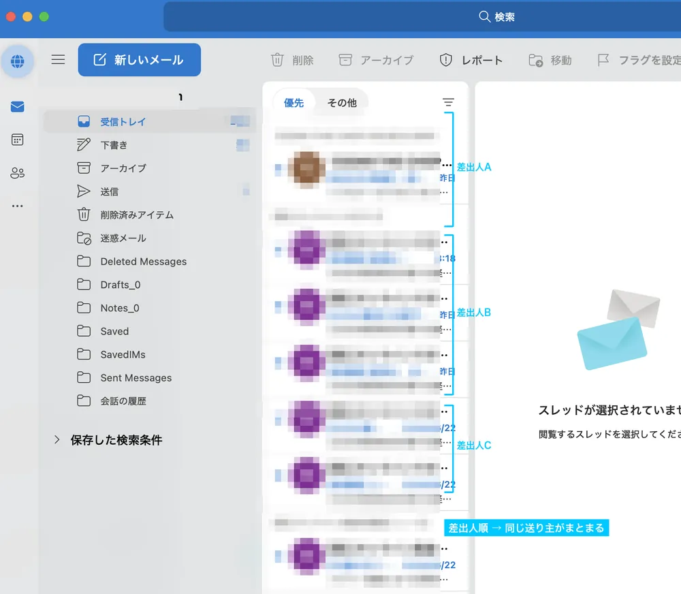The height and width of the screenshot is (594, 681).
Task: Click the フラグを設定 flag button
Action: tap(639, 60)
